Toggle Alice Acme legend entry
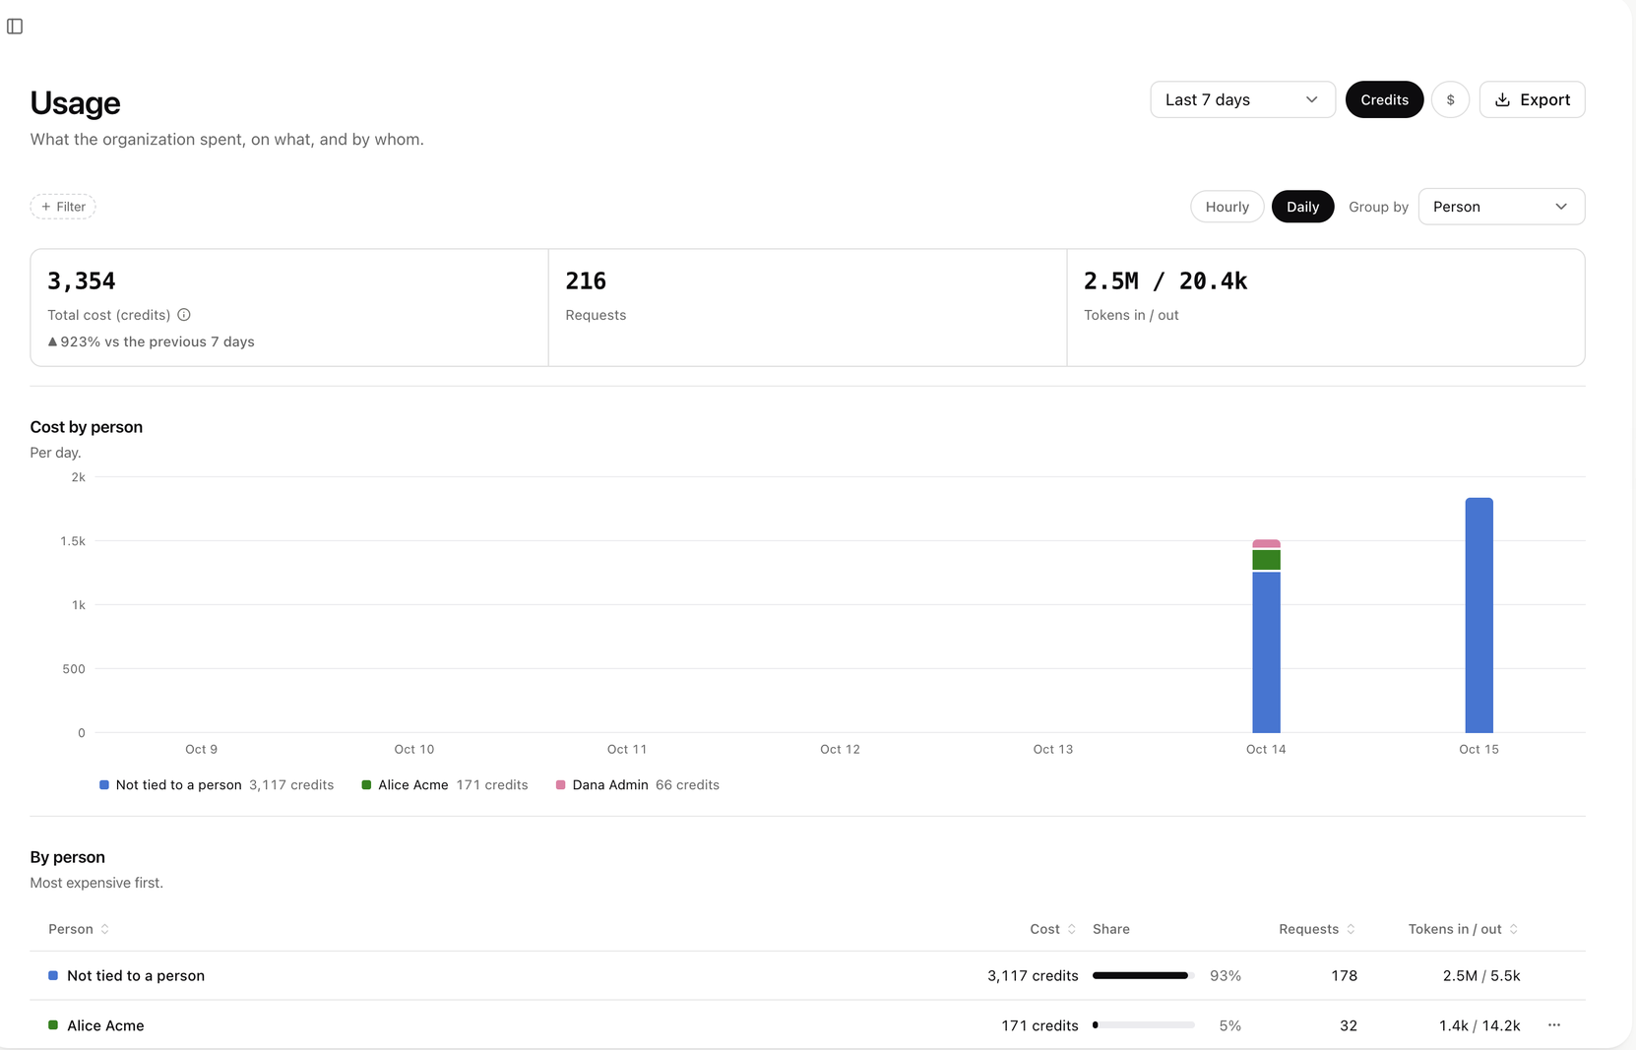The width and height of the screenshot is (1636, 1050). click(x=445, y=785)
